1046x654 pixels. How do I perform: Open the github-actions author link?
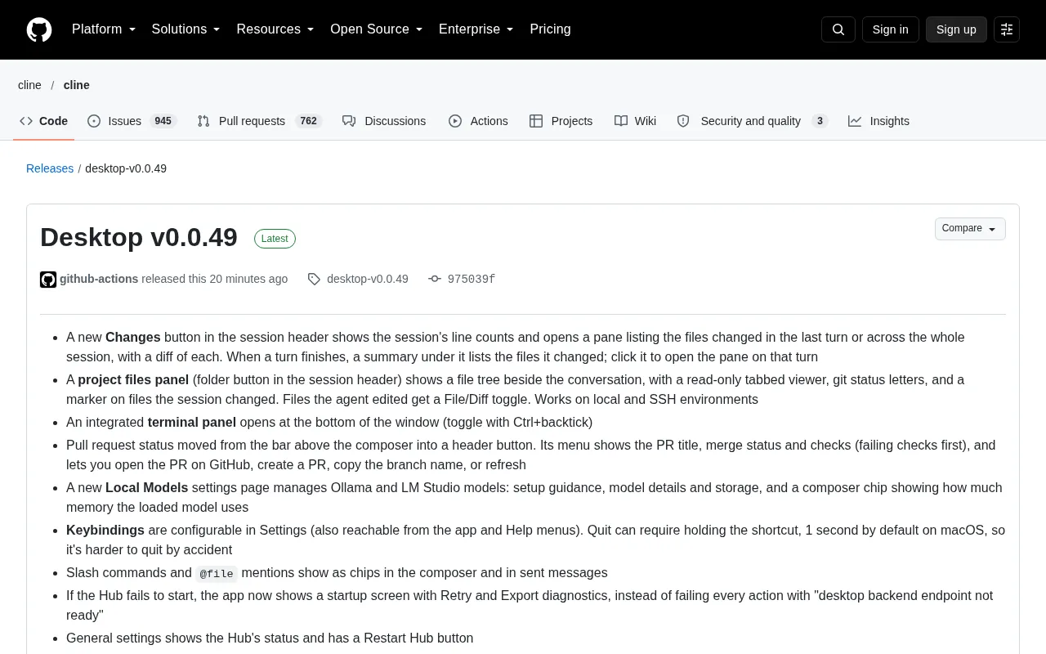[99, 279]
